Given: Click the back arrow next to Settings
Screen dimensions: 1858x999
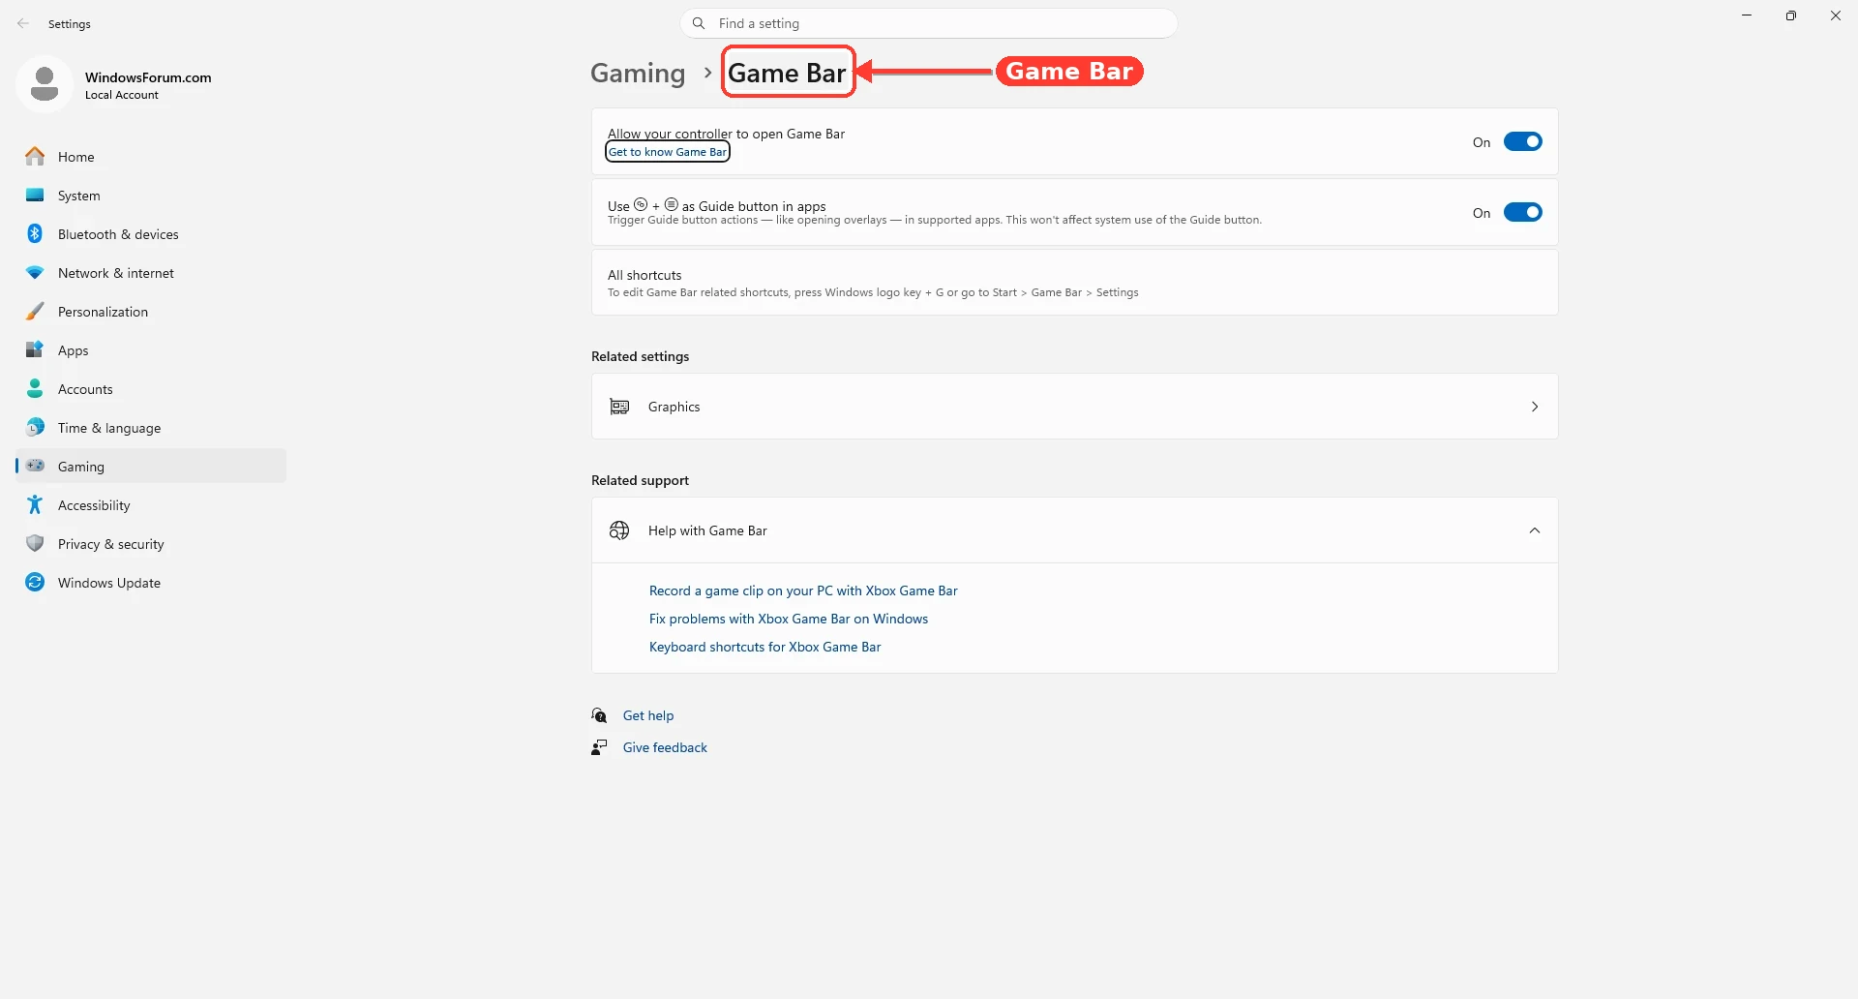Looking at the screenshot, I should (23, 23).
